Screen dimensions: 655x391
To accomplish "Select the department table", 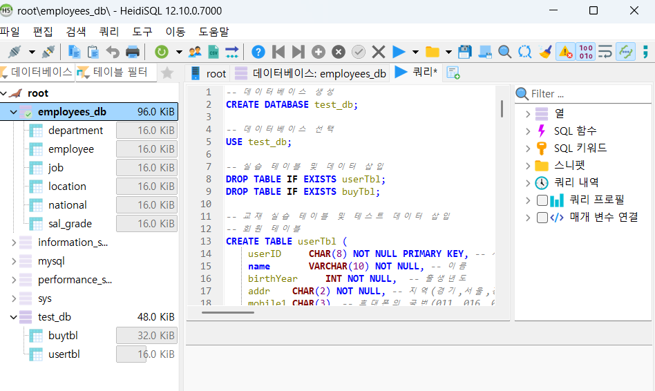I will pyautogui.click(x=75, y=131).
